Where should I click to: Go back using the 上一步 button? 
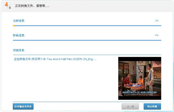[x=130, y=107]
